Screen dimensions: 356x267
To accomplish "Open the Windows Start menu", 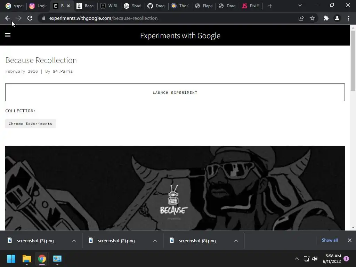I will point(11,259).
